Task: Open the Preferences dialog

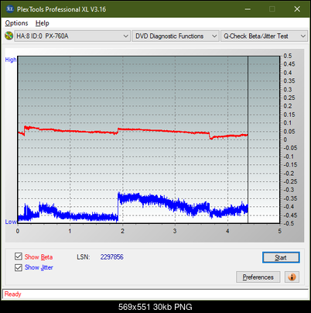Action: (258, 277)
